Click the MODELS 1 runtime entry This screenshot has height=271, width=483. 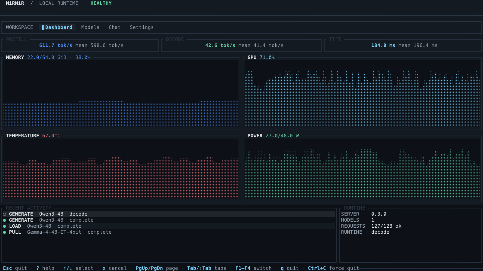(x=358, y=220)
